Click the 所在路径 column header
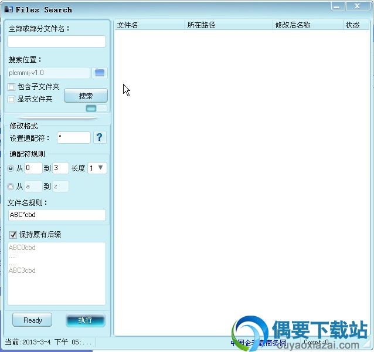The width and height of the screenshot is (374, 352). coord(229,25)
